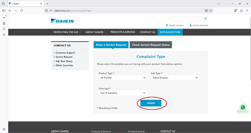This screenshot has width=251, height=133.
Task: Close the Daikin browser tab
Action: pyautogui.click(x=41, y=4)
